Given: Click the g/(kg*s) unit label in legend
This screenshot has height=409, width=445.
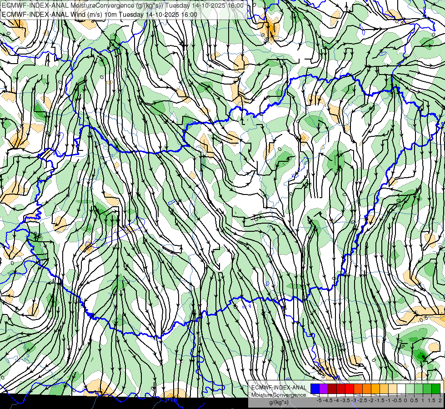Looking at the screenshot, I should pyautogui.click(x=279, y=402).
